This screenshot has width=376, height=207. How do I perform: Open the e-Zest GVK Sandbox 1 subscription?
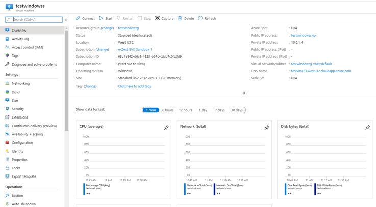coord(135,49)
